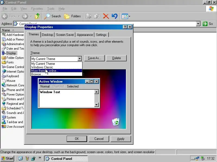Open the Edit menu
Image resolution: width=217 pixels, height=162 pixels.
(14, 9)
